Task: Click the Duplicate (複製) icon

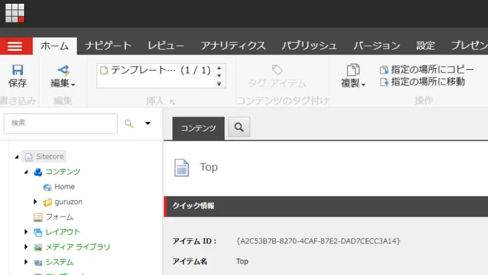Action: pos(353,70)
